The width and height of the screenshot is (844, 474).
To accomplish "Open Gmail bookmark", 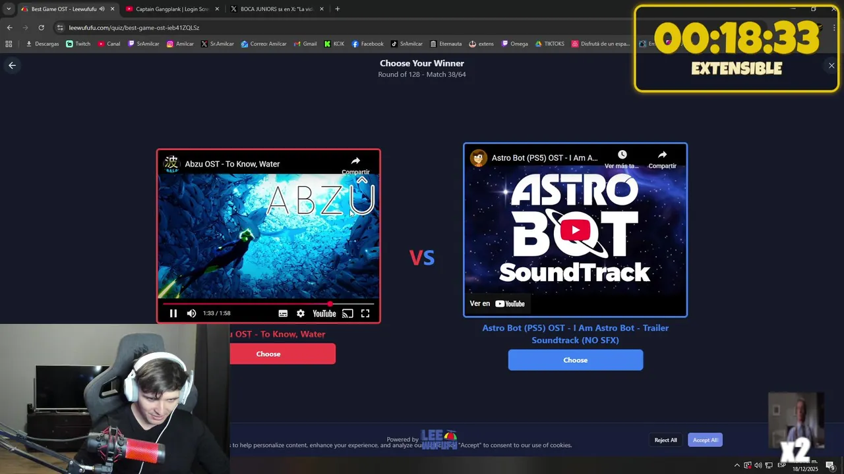I will (305, 44).
